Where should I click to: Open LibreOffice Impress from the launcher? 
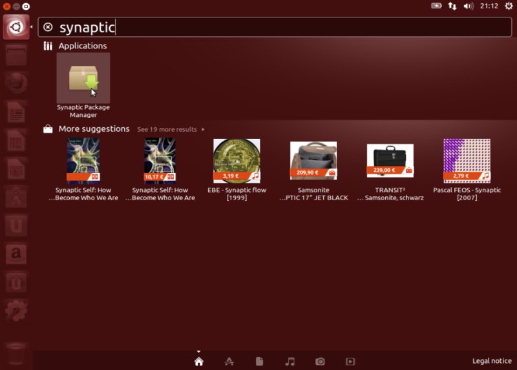(16, 169)
